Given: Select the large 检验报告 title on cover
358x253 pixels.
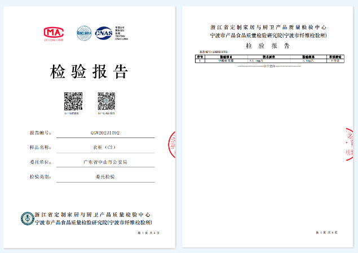Looking at the screenshot, I should [x=89, y=72].
